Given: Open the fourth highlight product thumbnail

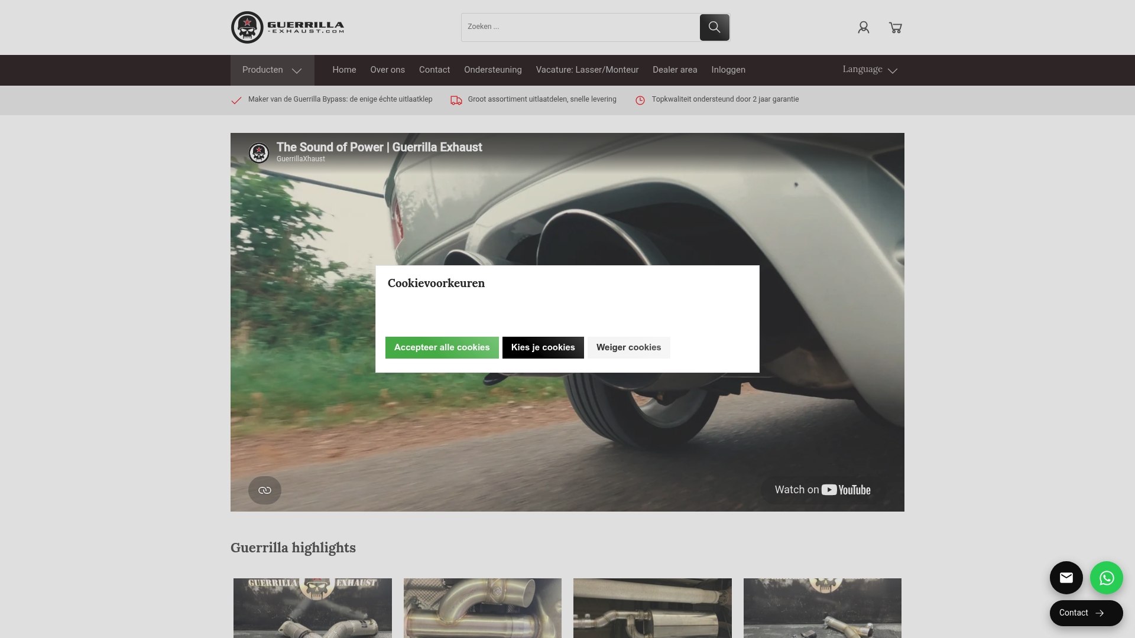Looking at the screenshot, I should click(822, 608).
